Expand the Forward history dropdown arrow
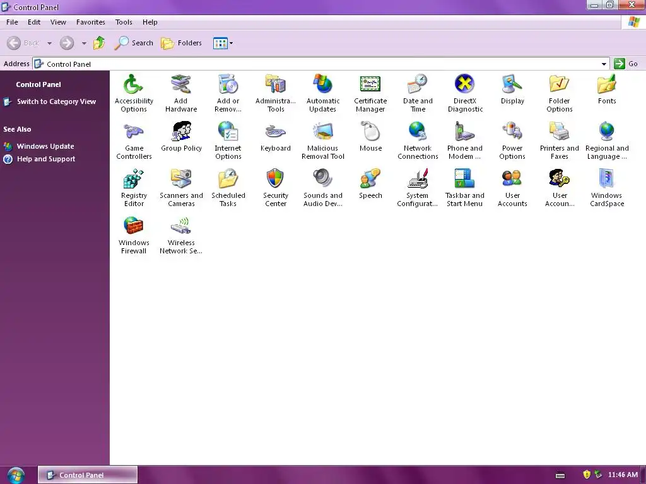 tap(84, 43)
